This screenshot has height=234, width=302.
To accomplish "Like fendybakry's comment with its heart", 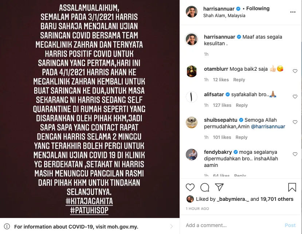I will pos(295,154).
